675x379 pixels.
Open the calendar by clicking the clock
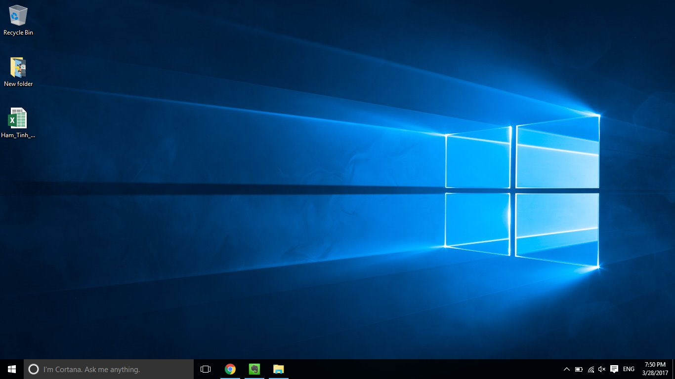(x=653, y=369)
